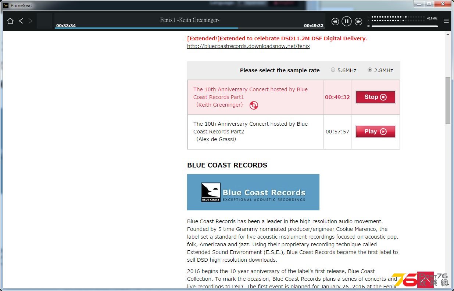Navigate back with the left arrow
Viewport: 454px width, 291px height.
(x=21, y=21)
